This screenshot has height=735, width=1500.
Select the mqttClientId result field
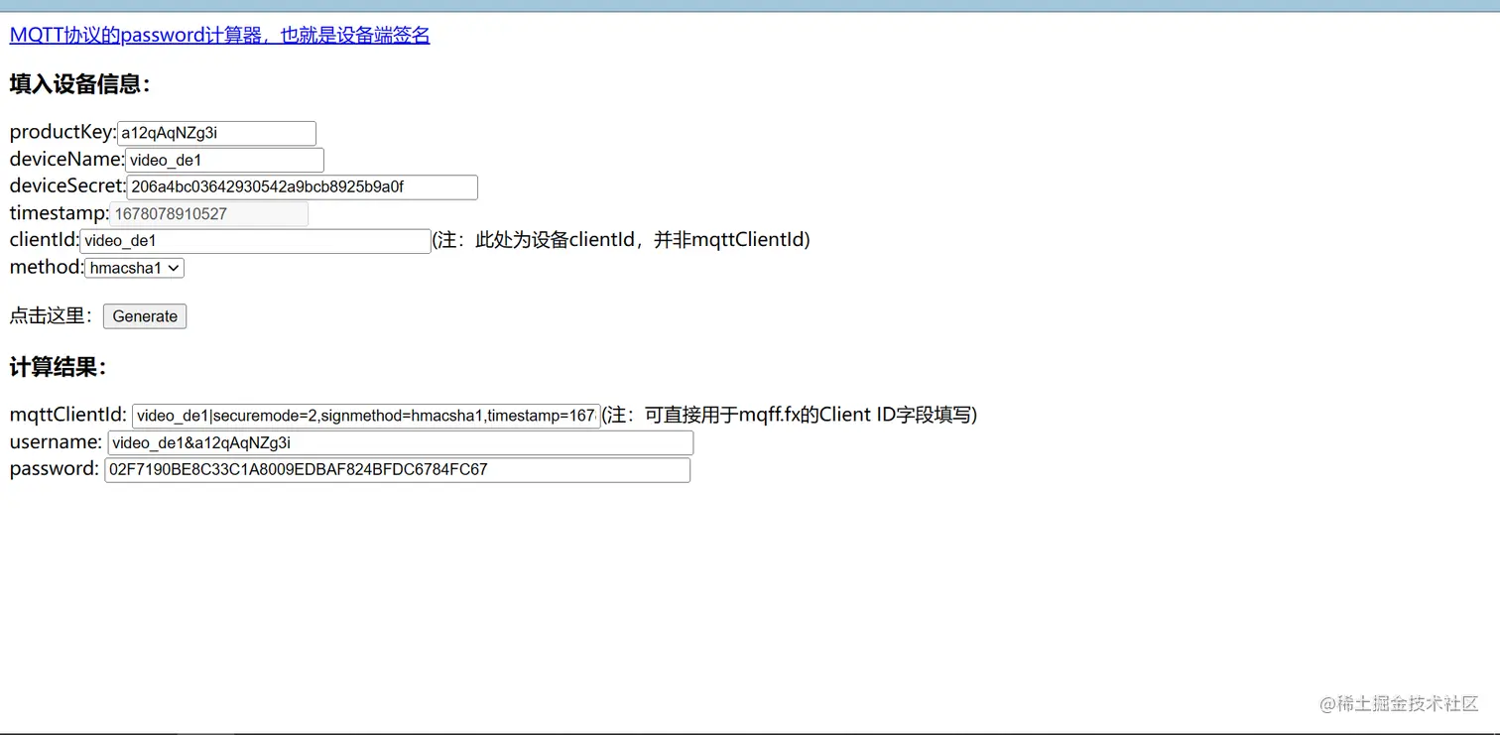(366, 416)
